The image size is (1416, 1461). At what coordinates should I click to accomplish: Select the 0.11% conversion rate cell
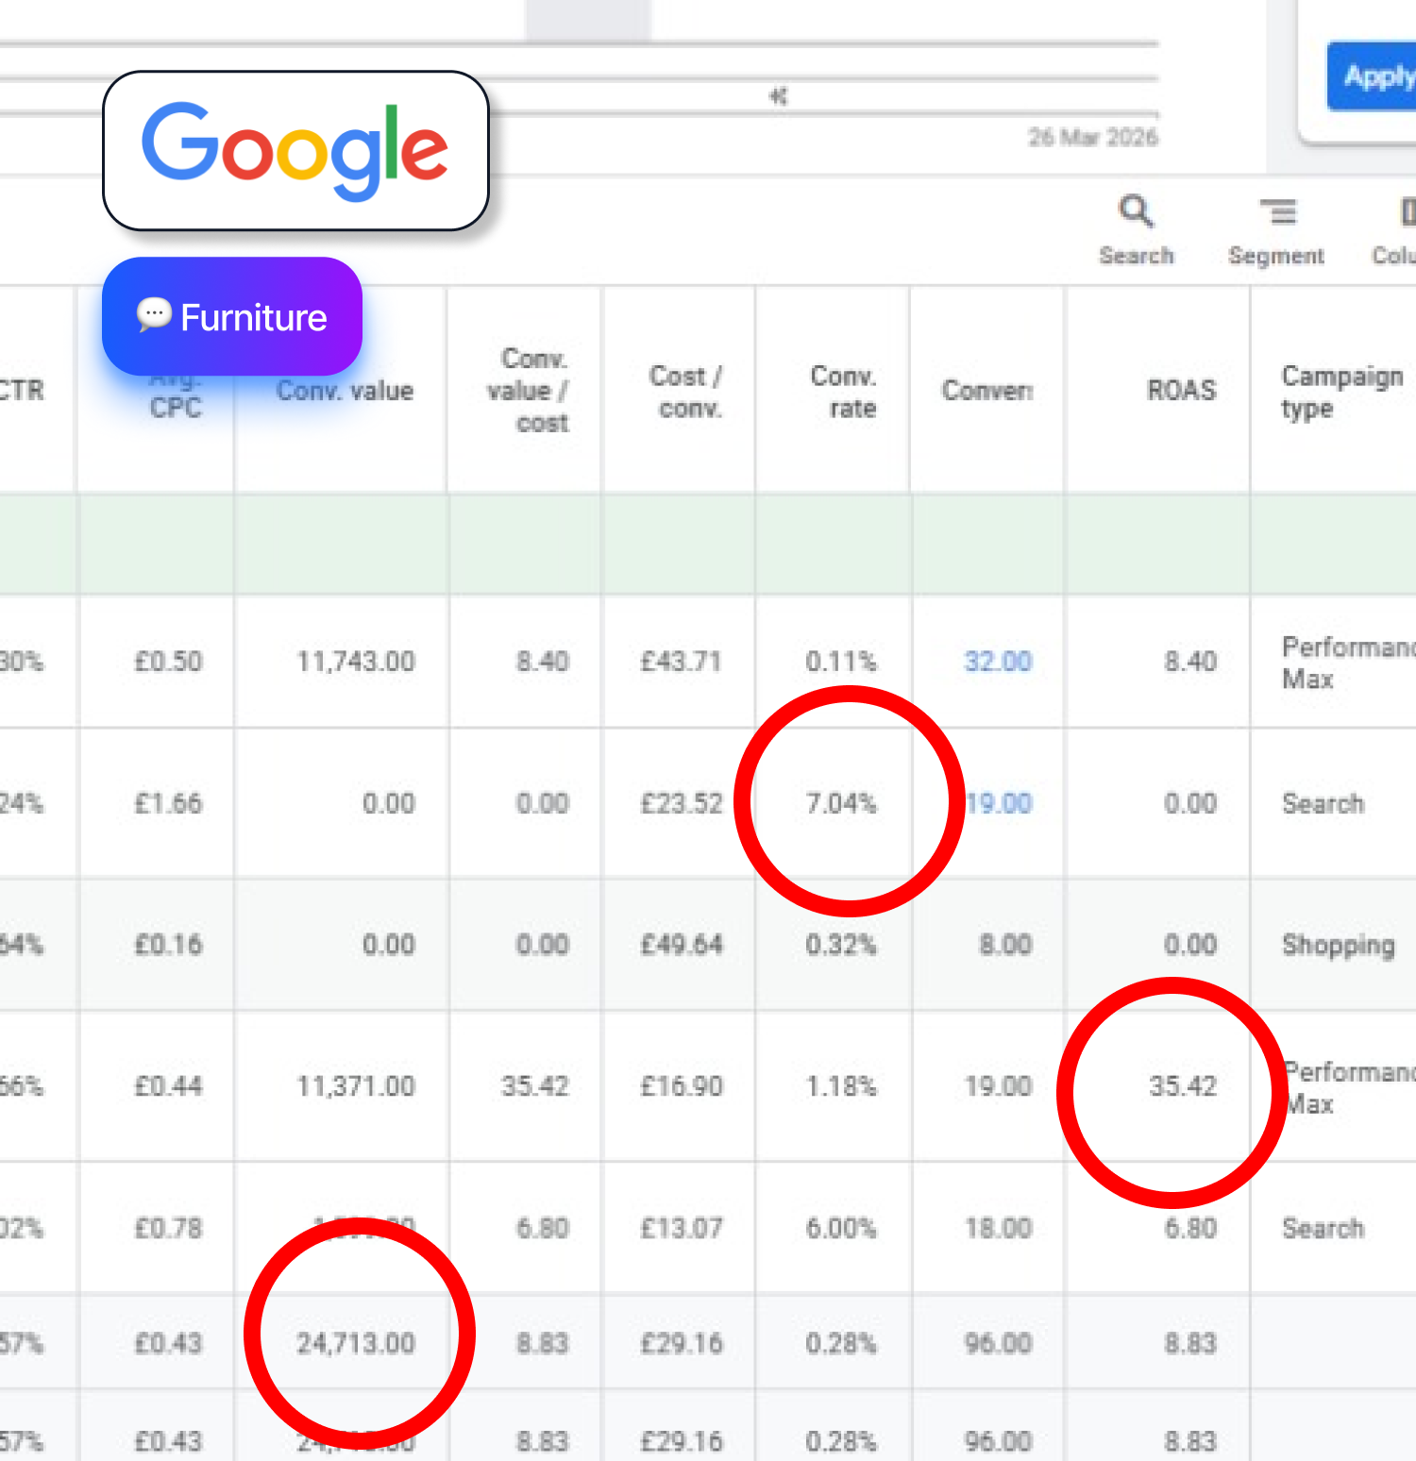coord(841,662)
